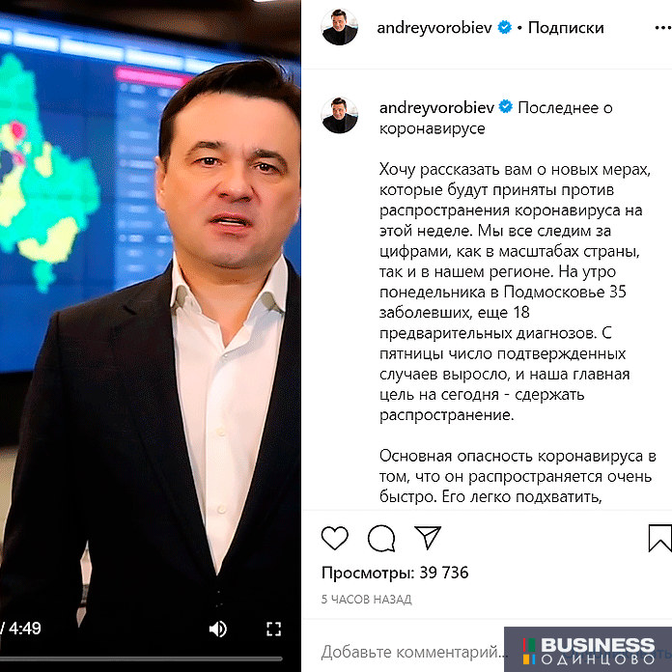Viewport: 672px width, 672px height.
Task: Open the avatar beside the caption
Action: click(x=340, y=115)
